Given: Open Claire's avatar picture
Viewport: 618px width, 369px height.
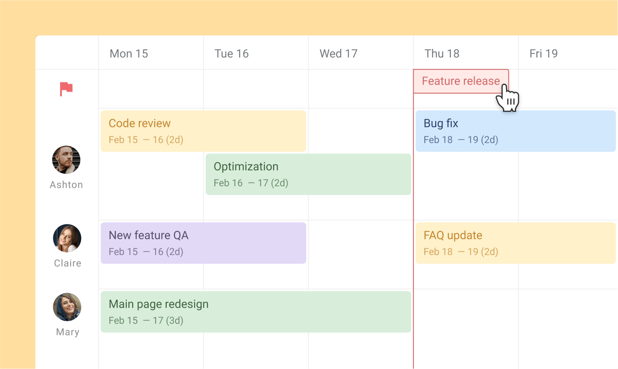Looking at the screenshot, I should 67,238.
